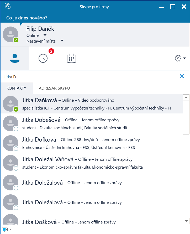Image resolution: width=190 pixels, height=234 pixels.
Task: Click Filip Daněk's profile avatar
Action: [x=10, y=34]
